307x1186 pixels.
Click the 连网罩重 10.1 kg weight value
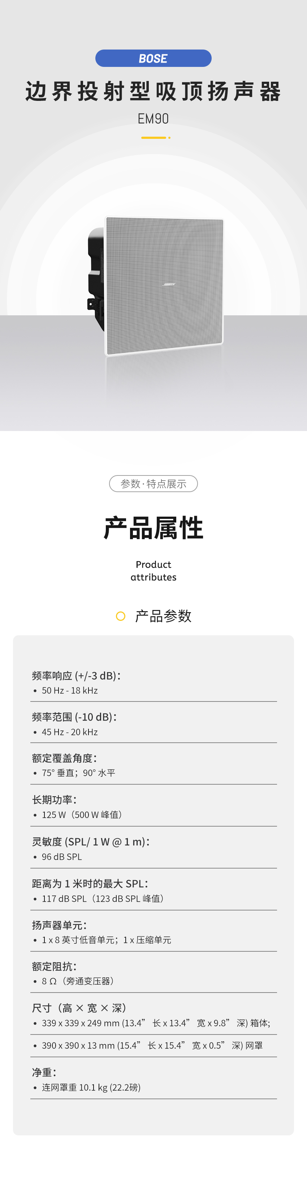point(91,1087)
